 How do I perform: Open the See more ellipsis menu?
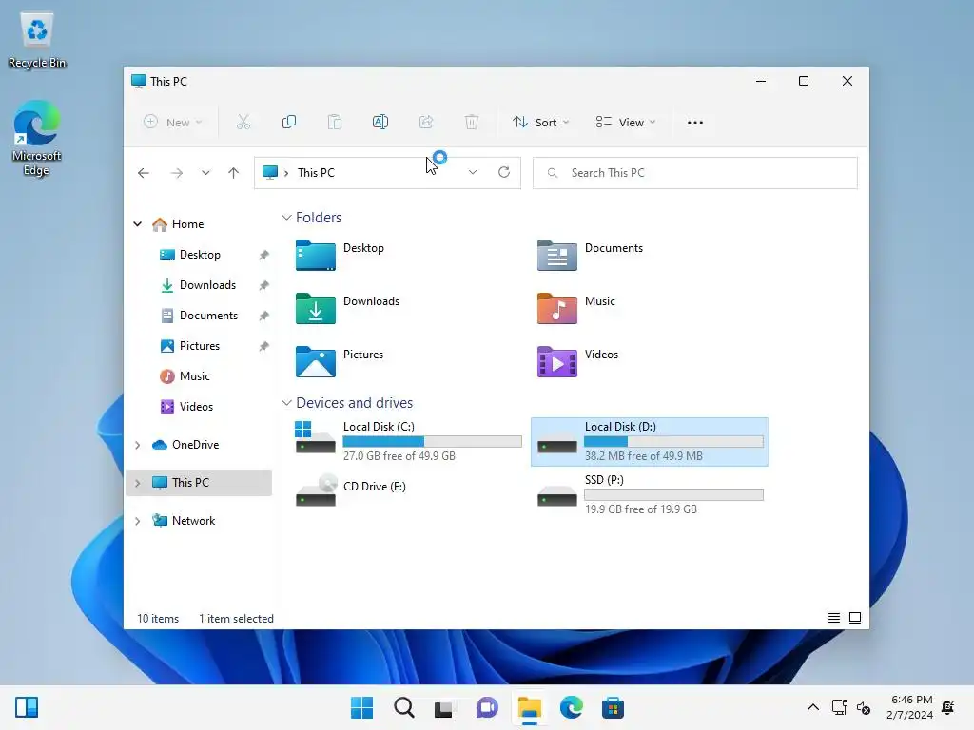pos(695,123)
